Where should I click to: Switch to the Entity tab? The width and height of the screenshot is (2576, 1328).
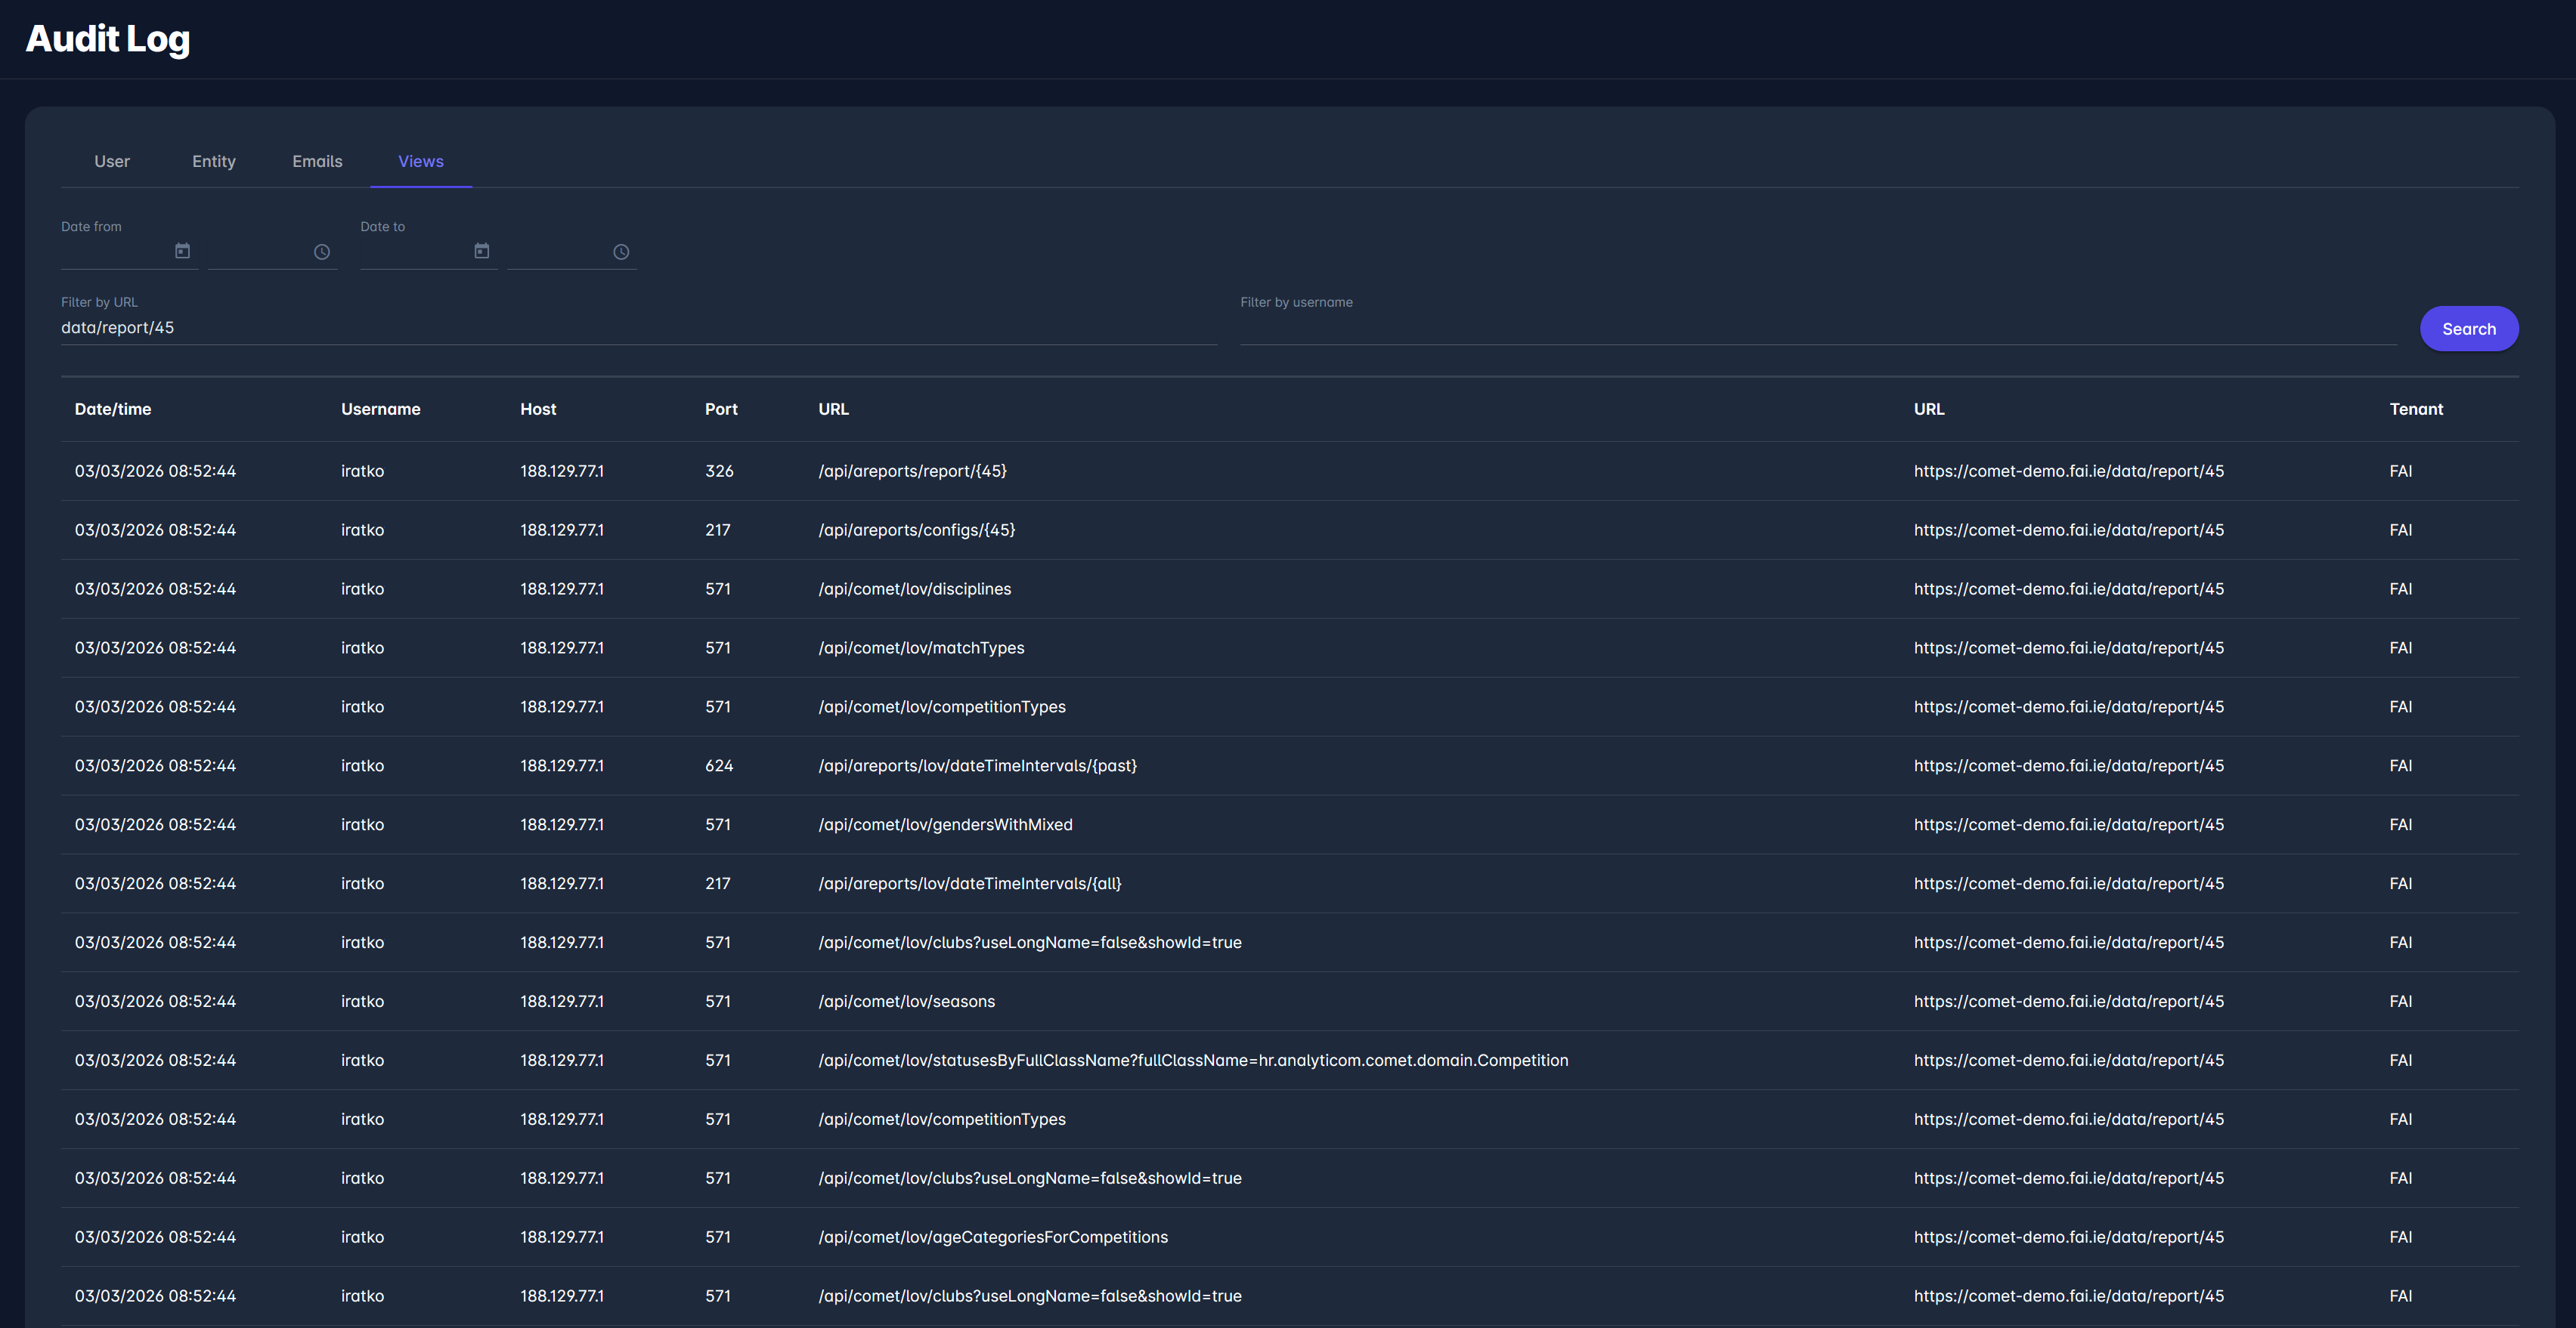214,161
